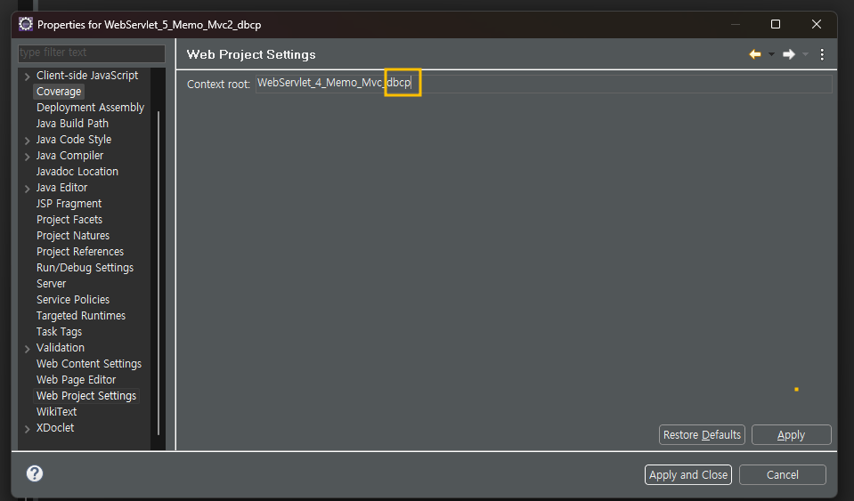Select Java Compiler entry

tap(69, 156)
